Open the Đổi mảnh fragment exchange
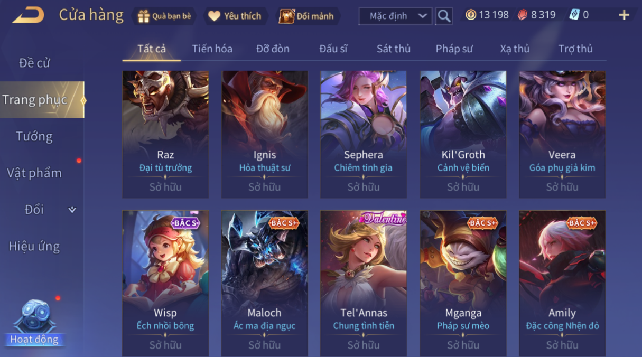642x357 pixels. [x=286, y=16]
